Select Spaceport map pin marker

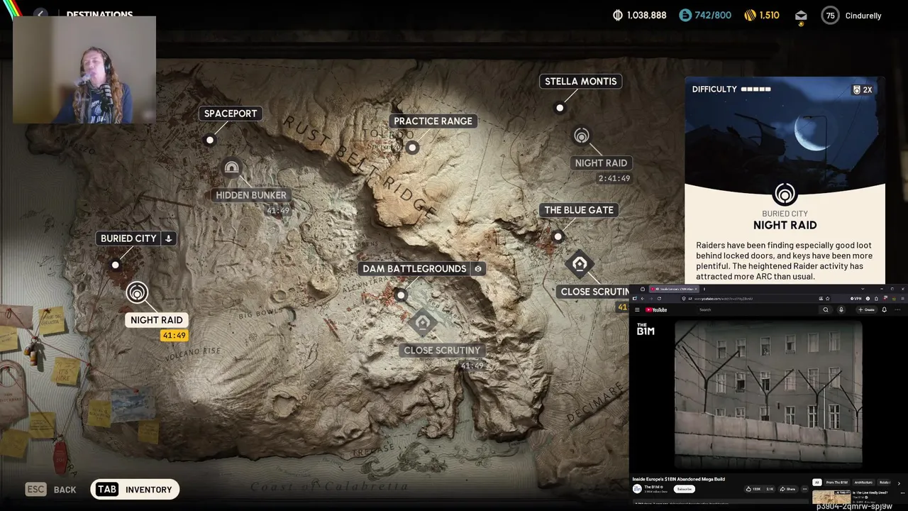tap(209, 140)
